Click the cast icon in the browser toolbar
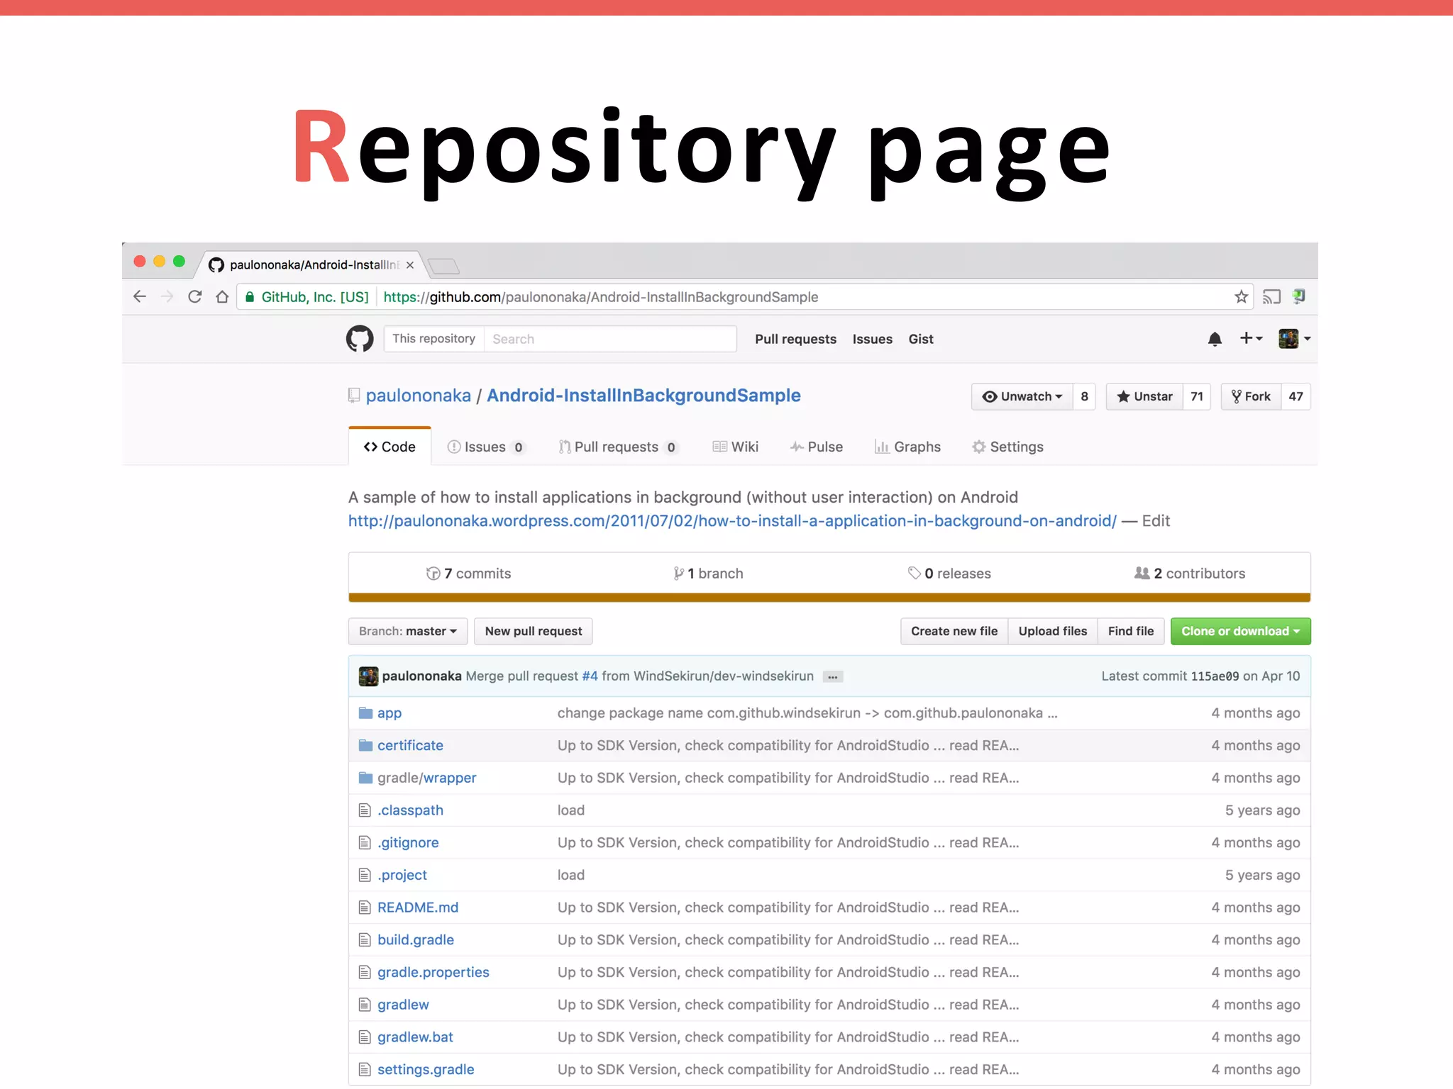Screen dimensions: 1453x1089 1271,296
